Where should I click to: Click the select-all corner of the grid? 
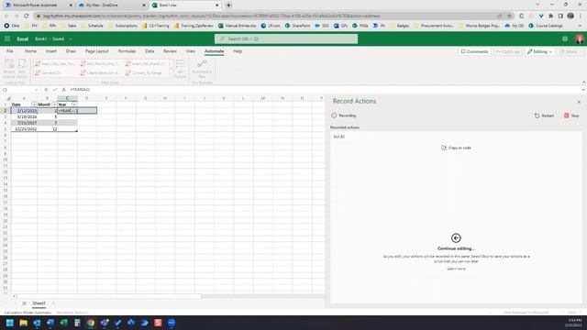8,98
